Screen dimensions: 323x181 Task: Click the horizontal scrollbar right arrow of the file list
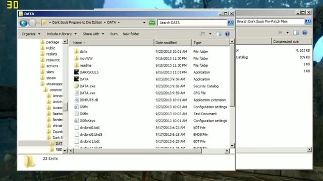tap(227, 151)
